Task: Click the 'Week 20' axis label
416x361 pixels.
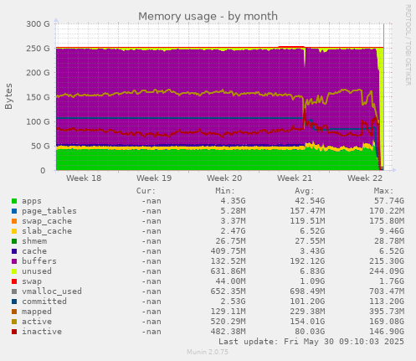Action: (x=224, y=178)
